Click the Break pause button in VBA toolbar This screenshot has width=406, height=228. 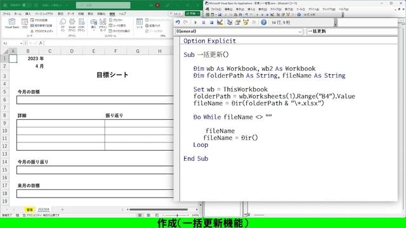(204, 23)
